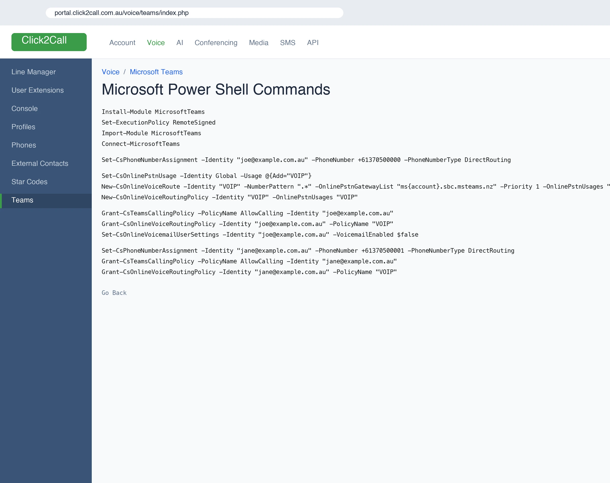Click Set-CsPhoneNumberAssignment line for joe@example.com.au
610x483 pixels.
306,160
